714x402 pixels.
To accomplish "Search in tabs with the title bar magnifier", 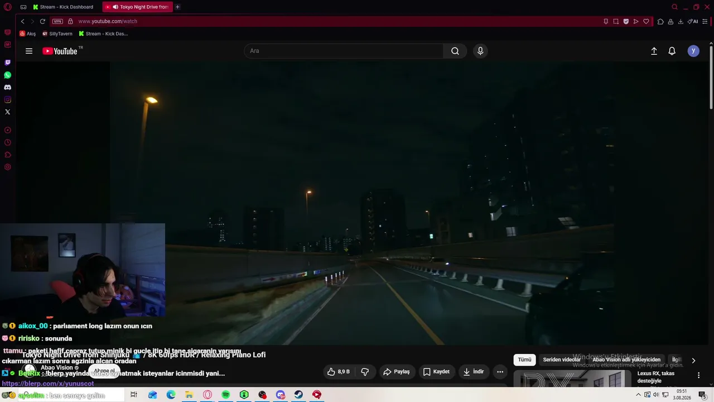I will tap(674, 7).
